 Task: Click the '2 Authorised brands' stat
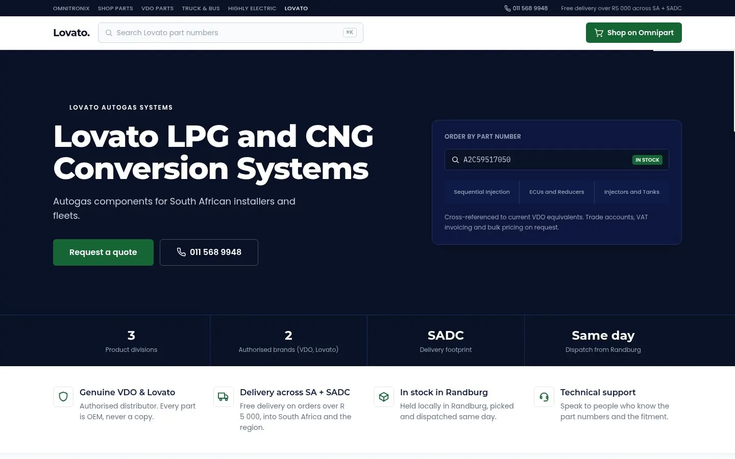(288, 341)
